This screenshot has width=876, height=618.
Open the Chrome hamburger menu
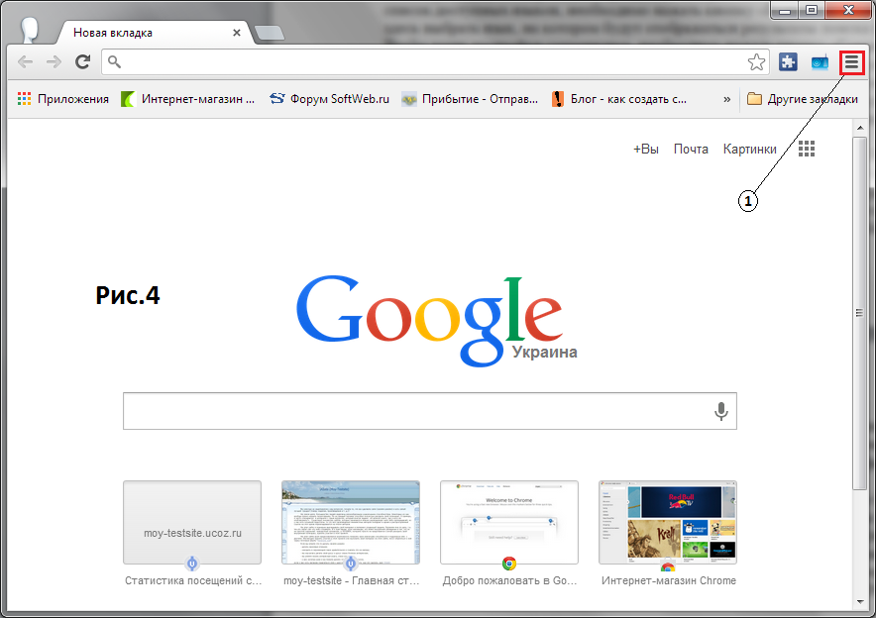click(x=852, y=62)
